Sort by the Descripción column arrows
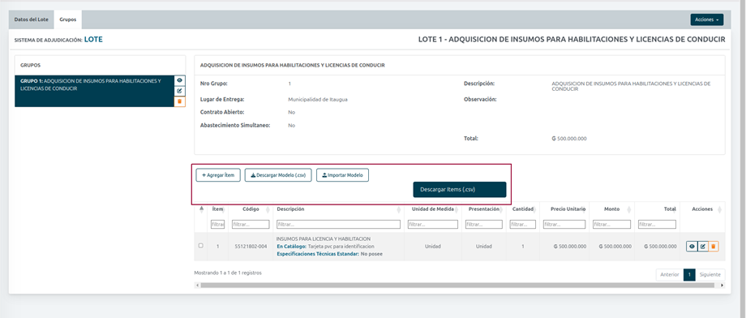Viewport: 746px width, 318px height. [x=399, y=209]
